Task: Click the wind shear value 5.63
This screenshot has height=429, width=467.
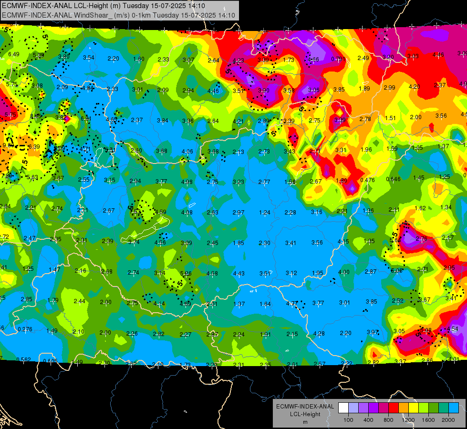Action: pyautogui.click(x=32, y=177)
